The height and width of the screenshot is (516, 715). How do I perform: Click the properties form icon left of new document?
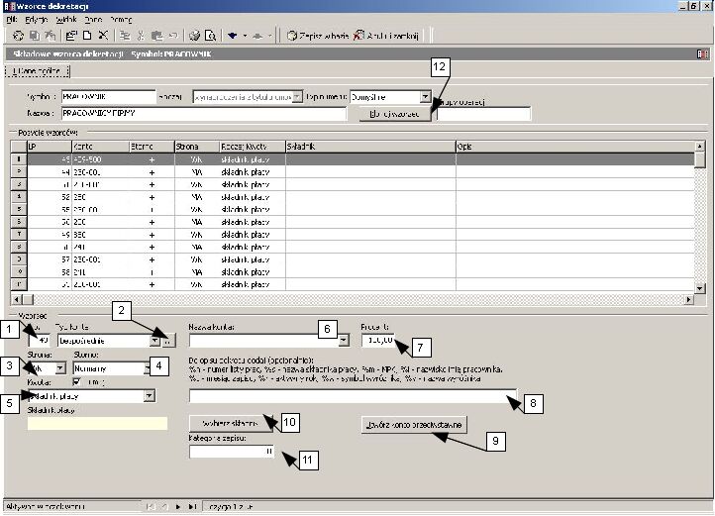71,35
